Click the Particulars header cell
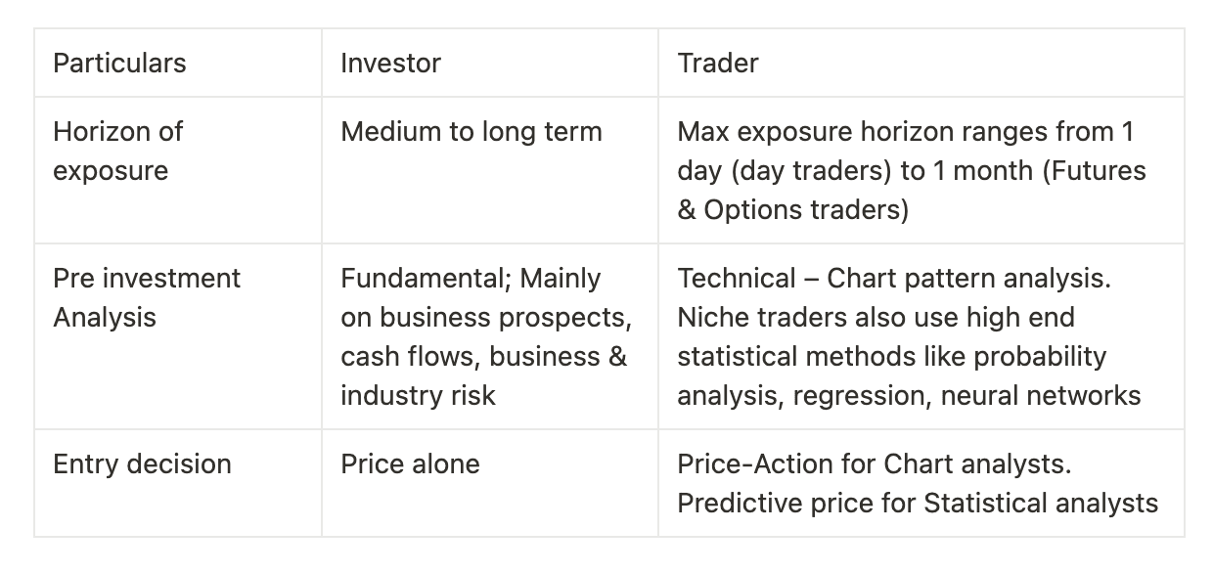This screenshot has width=1213, height=573. (119, 64)
